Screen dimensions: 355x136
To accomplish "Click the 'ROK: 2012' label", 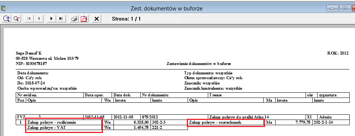I will pyautogui.click(x=337, y=53).
